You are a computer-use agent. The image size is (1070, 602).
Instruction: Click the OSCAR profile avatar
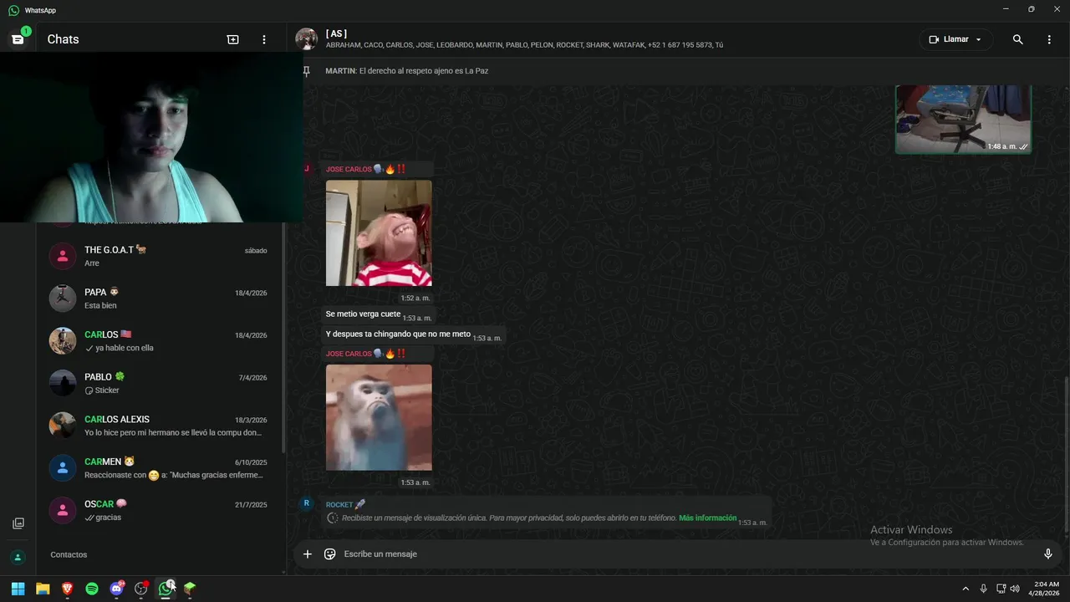[x=63, y=510]
